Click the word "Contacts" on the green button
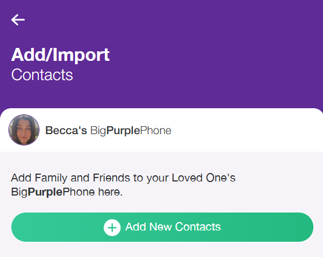 (x=198, y=227)
